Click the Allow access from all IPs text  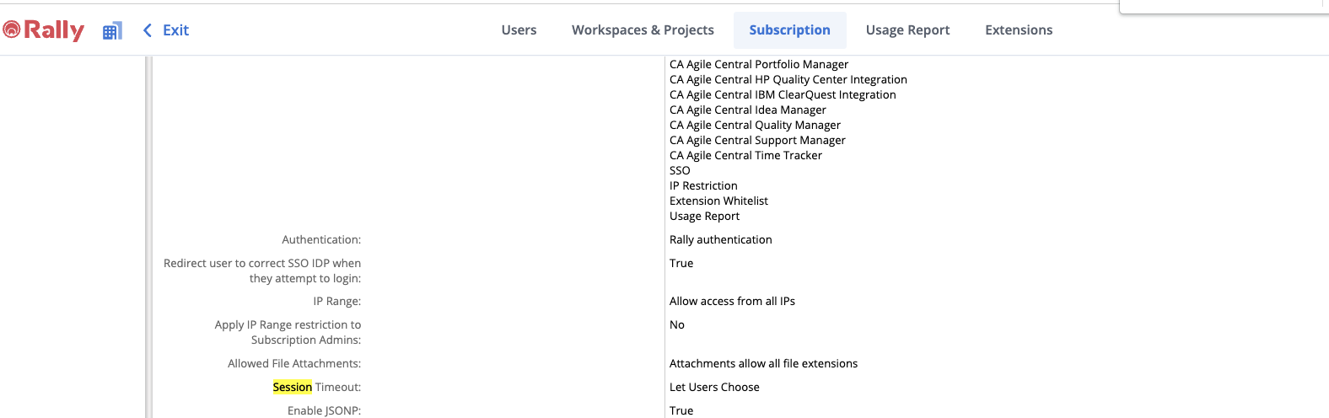click(732, 301)
